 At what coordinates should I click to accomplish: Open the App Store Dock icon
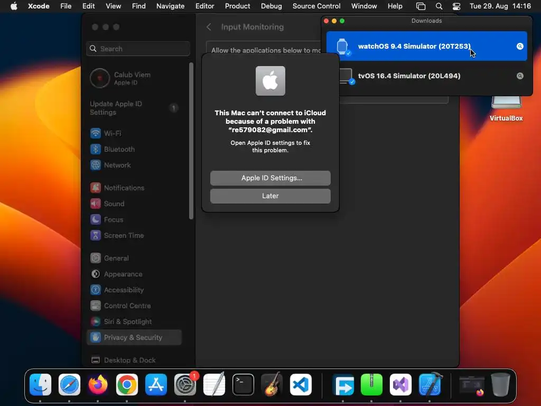pyautogui.click(x=156, y=384)
